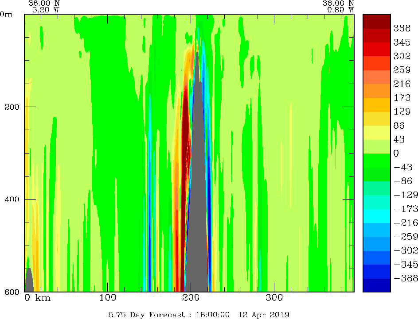Click the 200 depth axis label
The image size is (418, 319).
click(x=12, y=107)
